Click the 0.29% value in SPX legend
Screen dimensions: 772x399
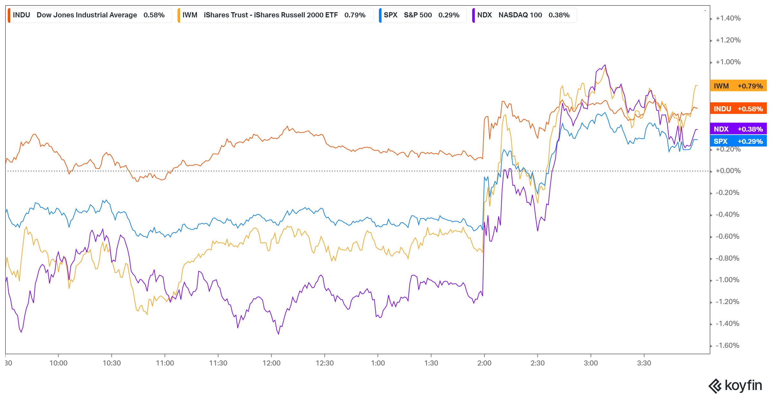(x=449, y=15)
